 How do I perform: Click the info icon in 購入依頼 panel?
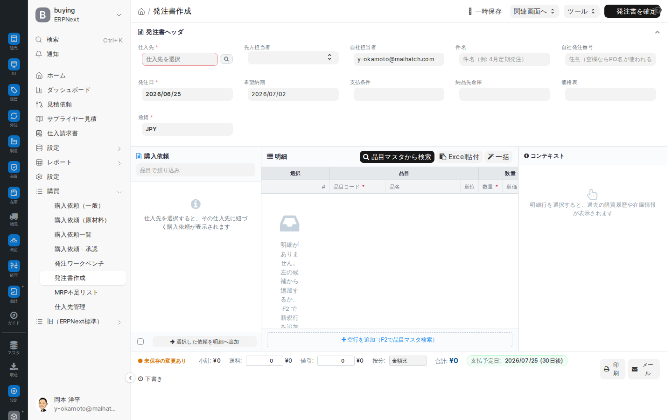click(196, 204)
